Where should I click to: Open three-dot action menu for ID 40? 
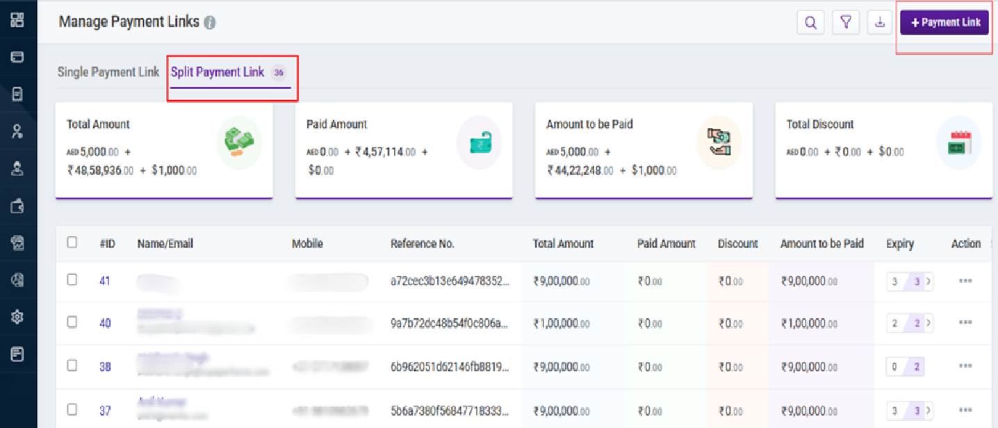[x=965, y=322]
